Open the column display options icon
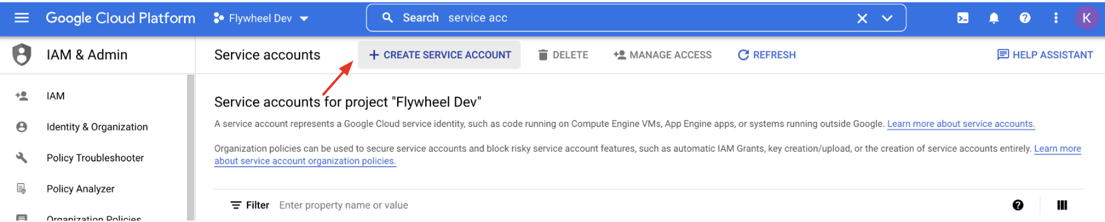 (1062, 205)
